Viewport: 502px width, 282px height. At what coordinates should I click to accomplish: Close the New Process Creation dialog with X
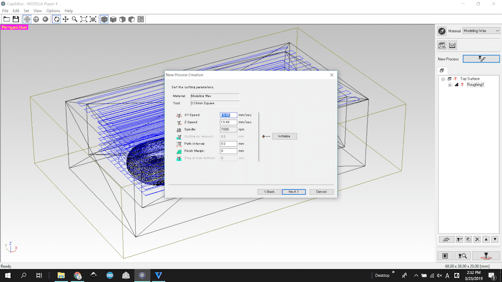click(x=332, y=75)
